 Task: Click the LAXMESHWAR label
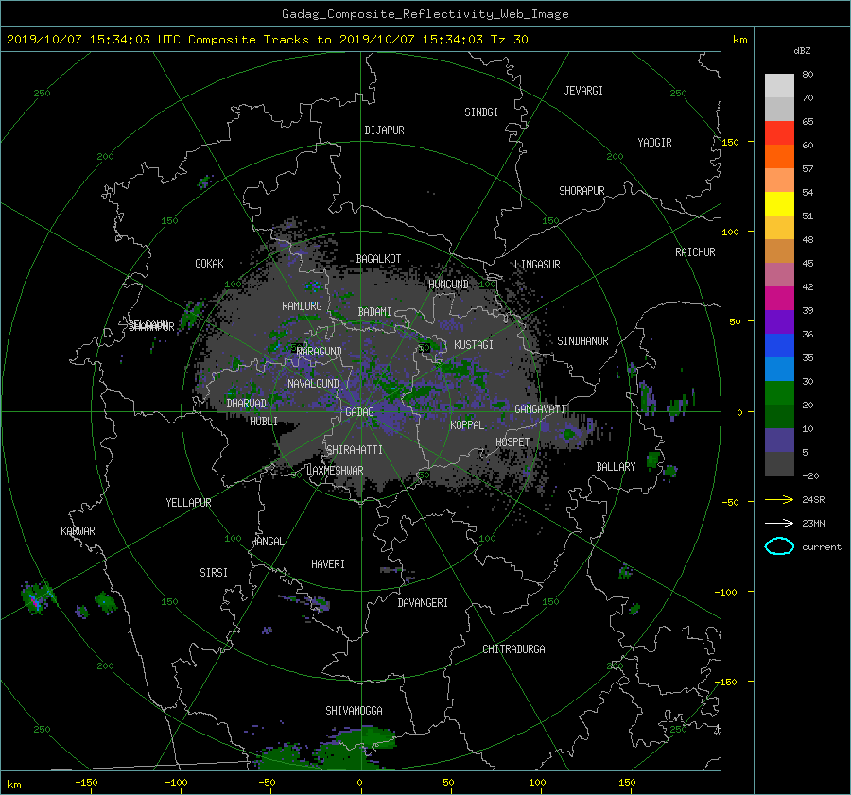coord(335,471)
